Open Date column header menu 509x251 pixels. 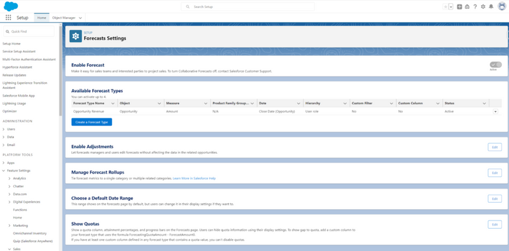(x=298, y=103)
